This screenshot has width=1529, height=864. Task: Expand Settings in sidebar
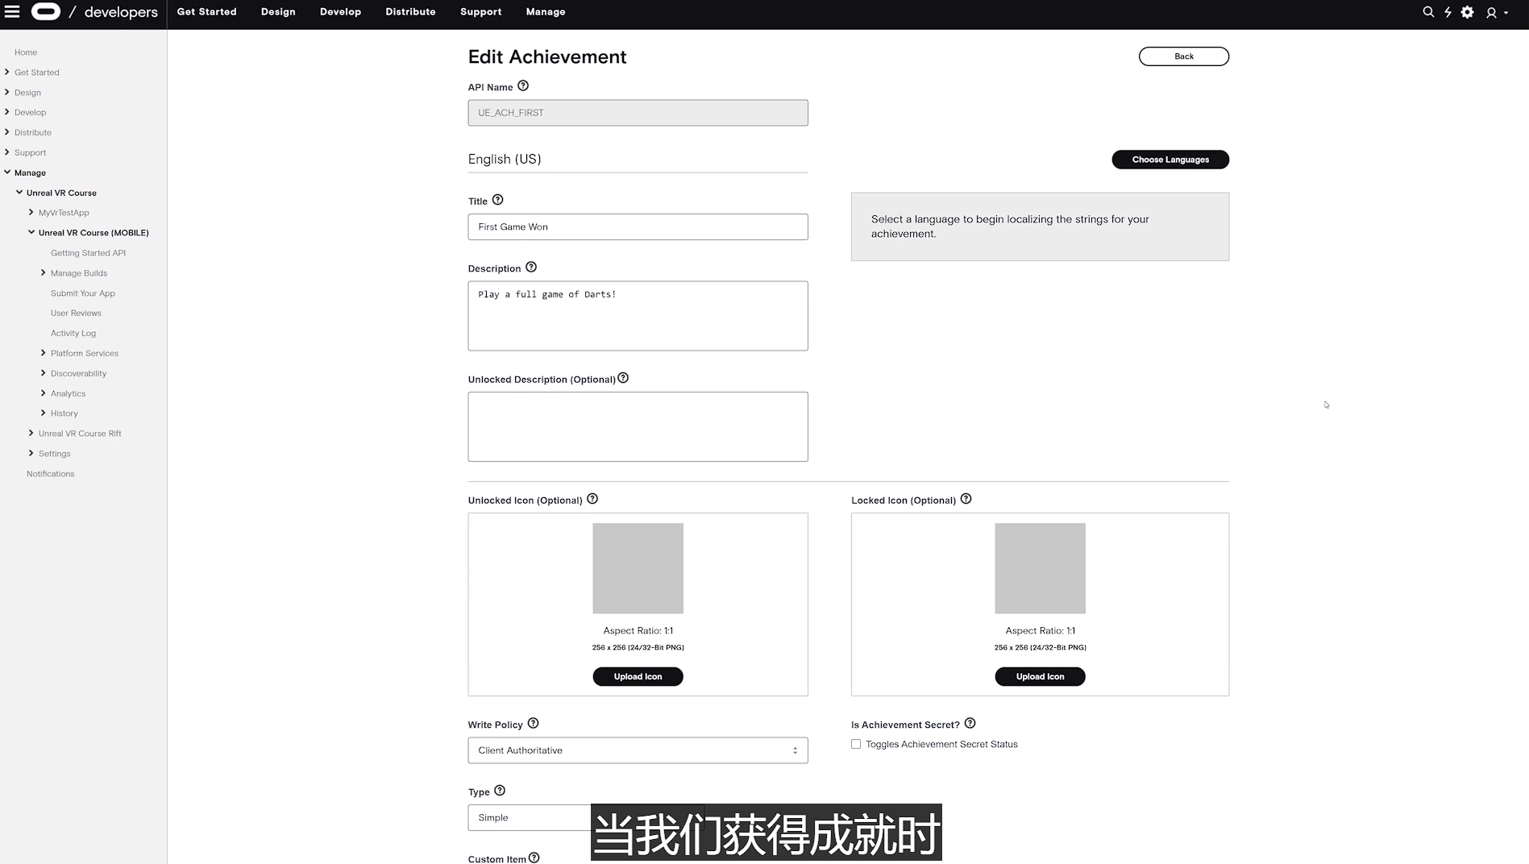31,453
